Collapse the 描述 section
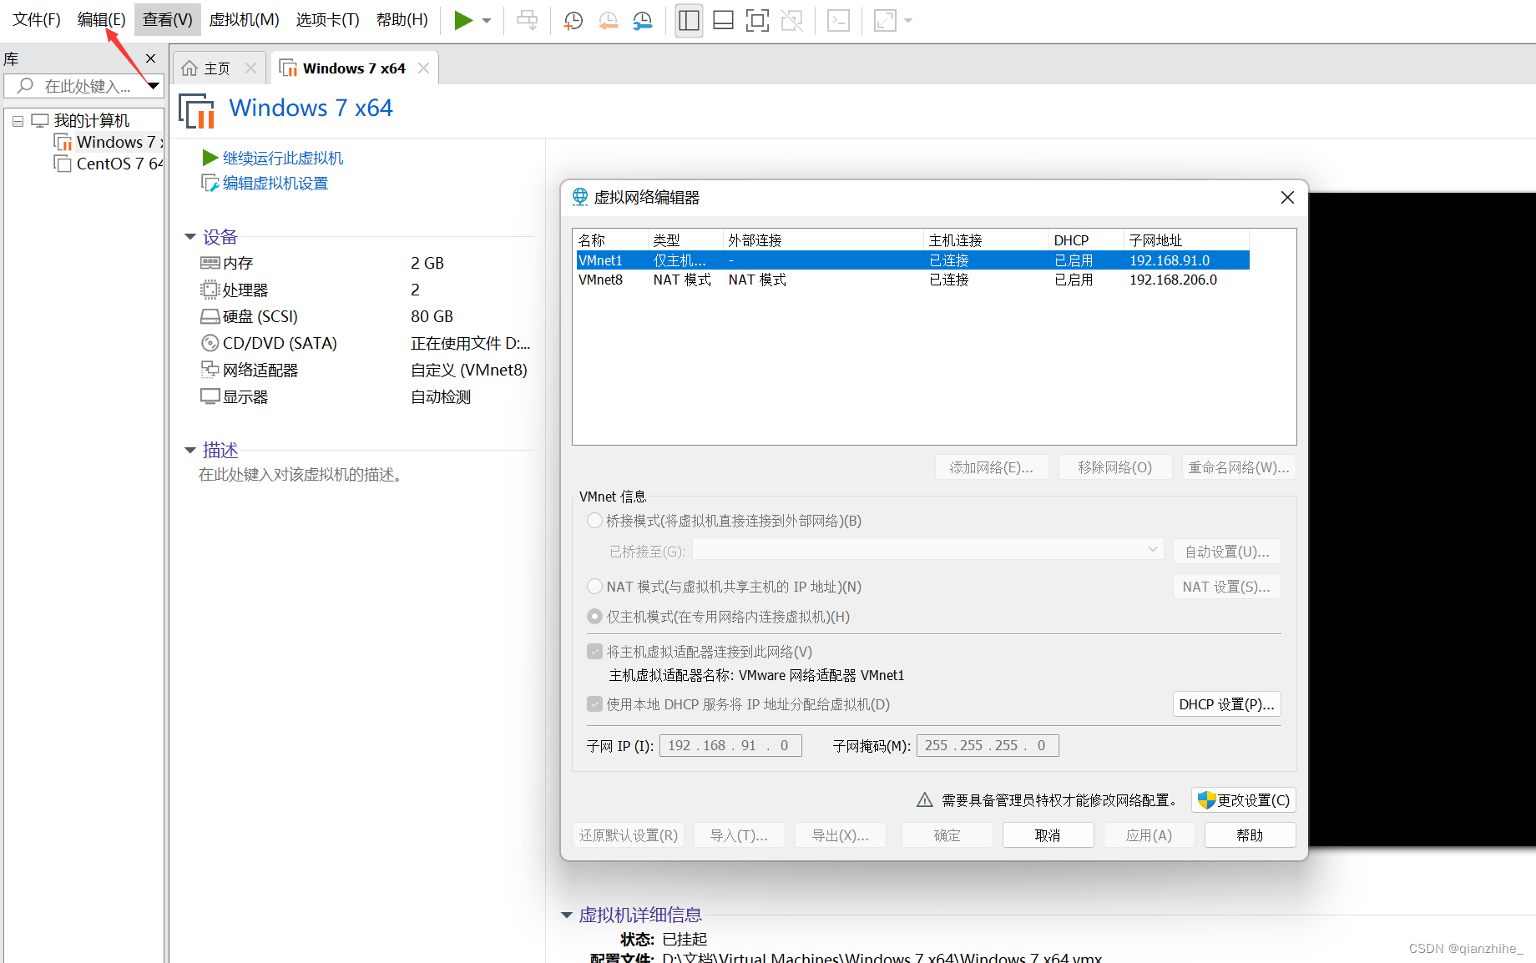1536x963 pixels. pyautogui.click(x=190, y=451)
